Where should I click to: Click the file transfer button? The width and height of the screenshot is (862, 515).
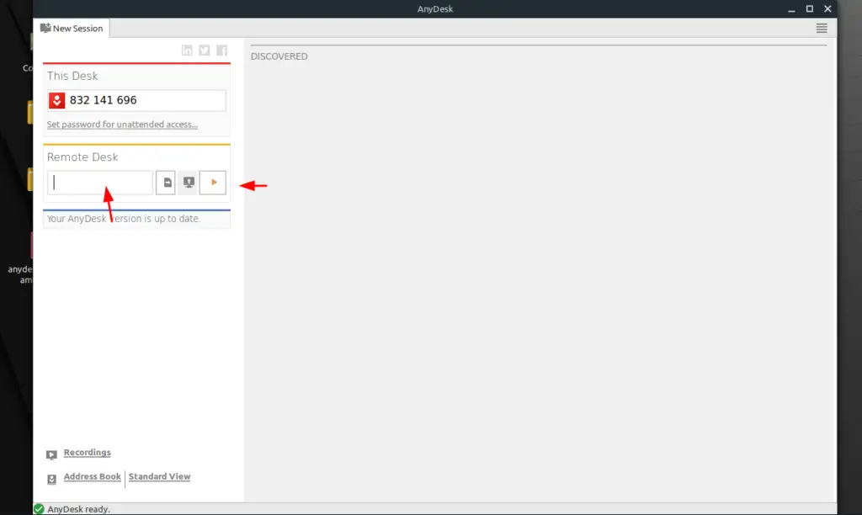pos(166,183)
